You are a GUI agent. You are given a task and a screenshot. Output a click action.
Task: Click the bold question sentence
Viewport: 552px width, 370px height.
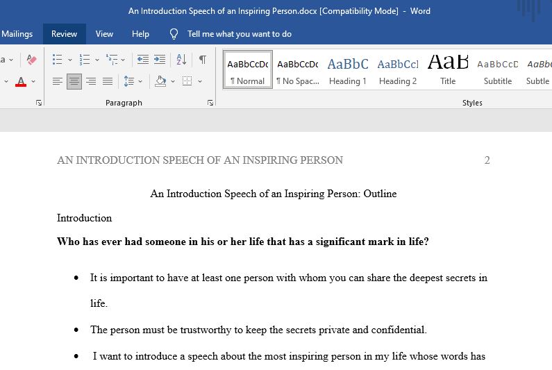pos(243,242)
